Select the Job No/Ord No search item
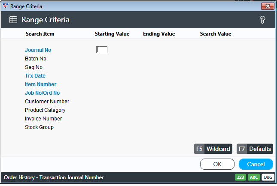 pyautogui.click(x=42, y=93)
